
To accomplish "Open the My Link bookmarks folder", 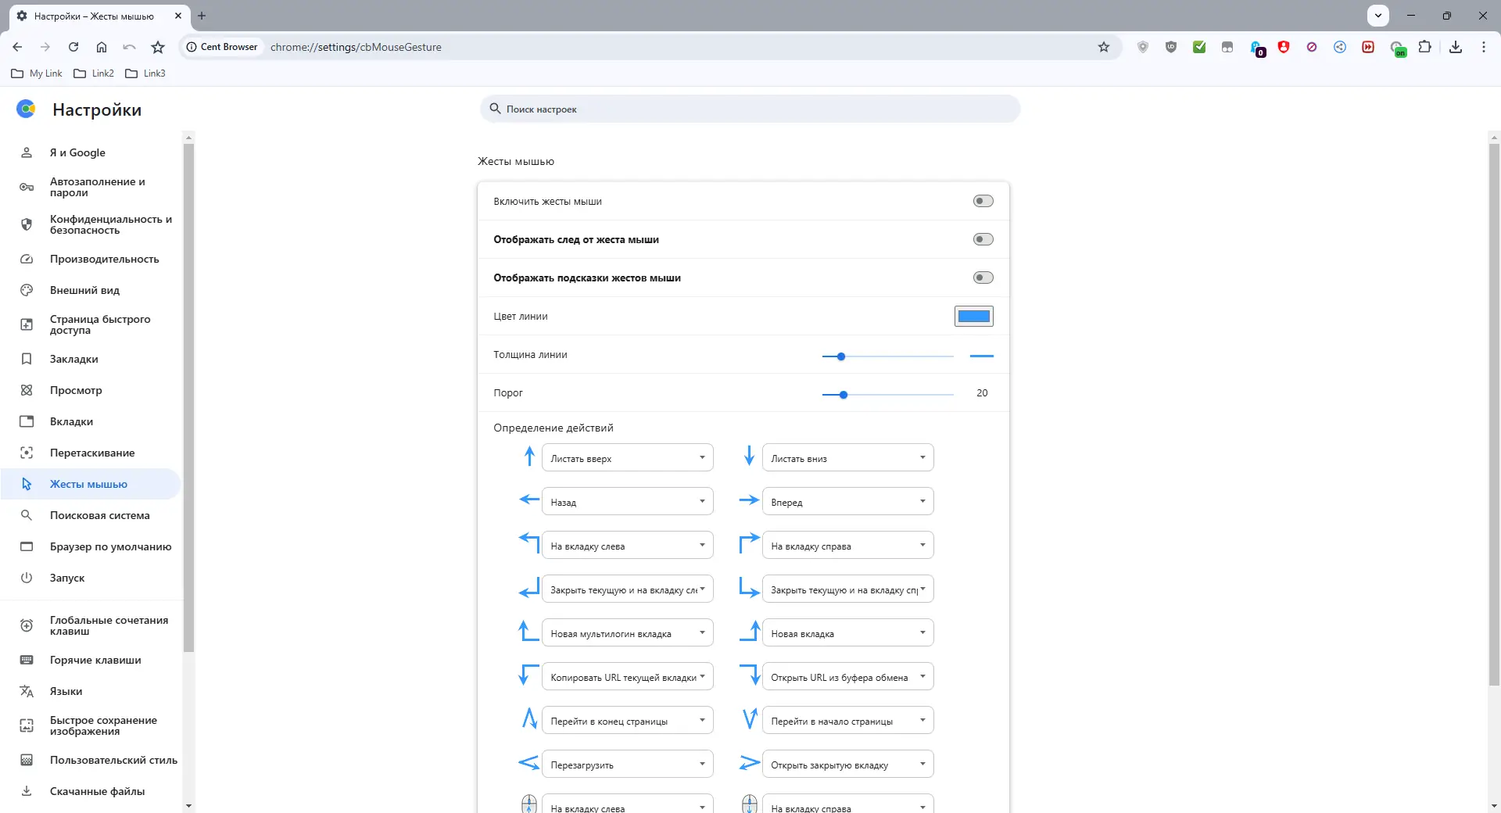I will pos(37,73).
